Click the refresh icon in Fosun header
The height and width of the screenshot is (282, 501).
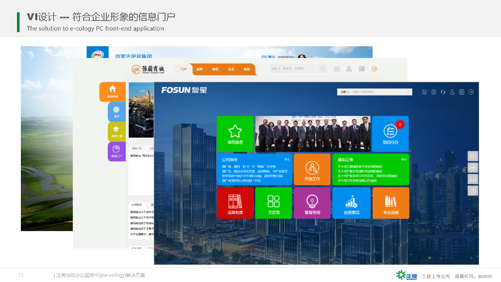coord(443,92)
